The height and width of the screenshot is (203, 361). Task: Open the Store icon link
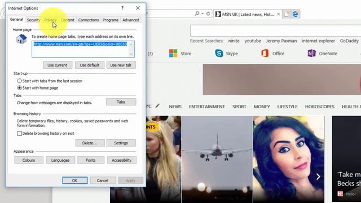click(x=173, y=54)
